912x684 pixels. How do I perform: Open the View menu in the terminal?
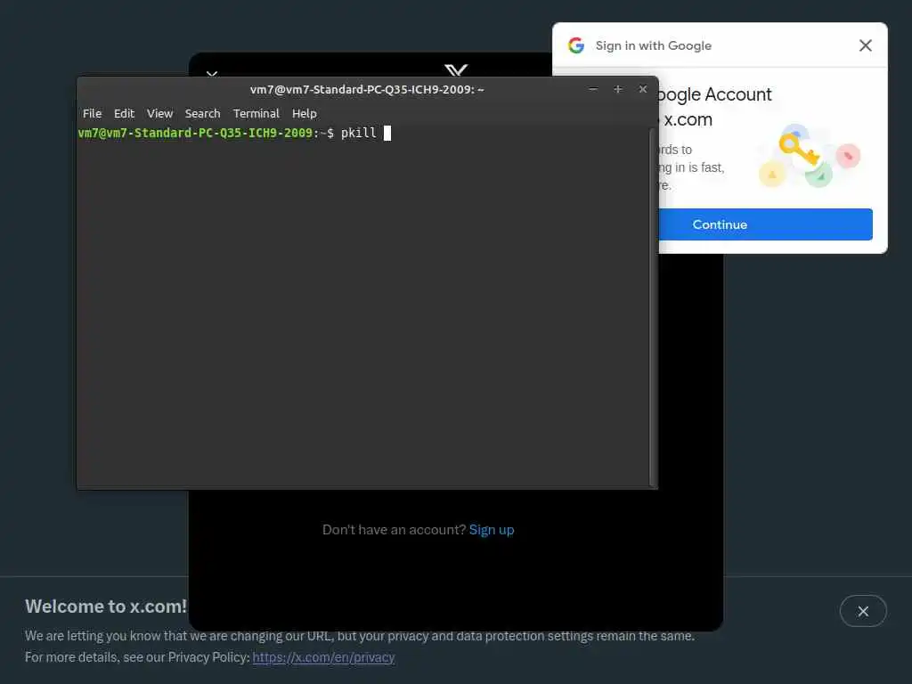coord(159,113)
